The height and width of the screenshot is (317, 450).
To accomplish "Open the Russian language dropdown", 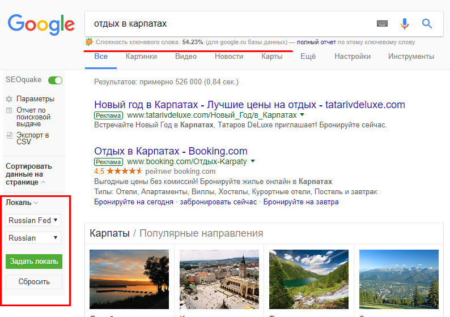I will (33, 238).
